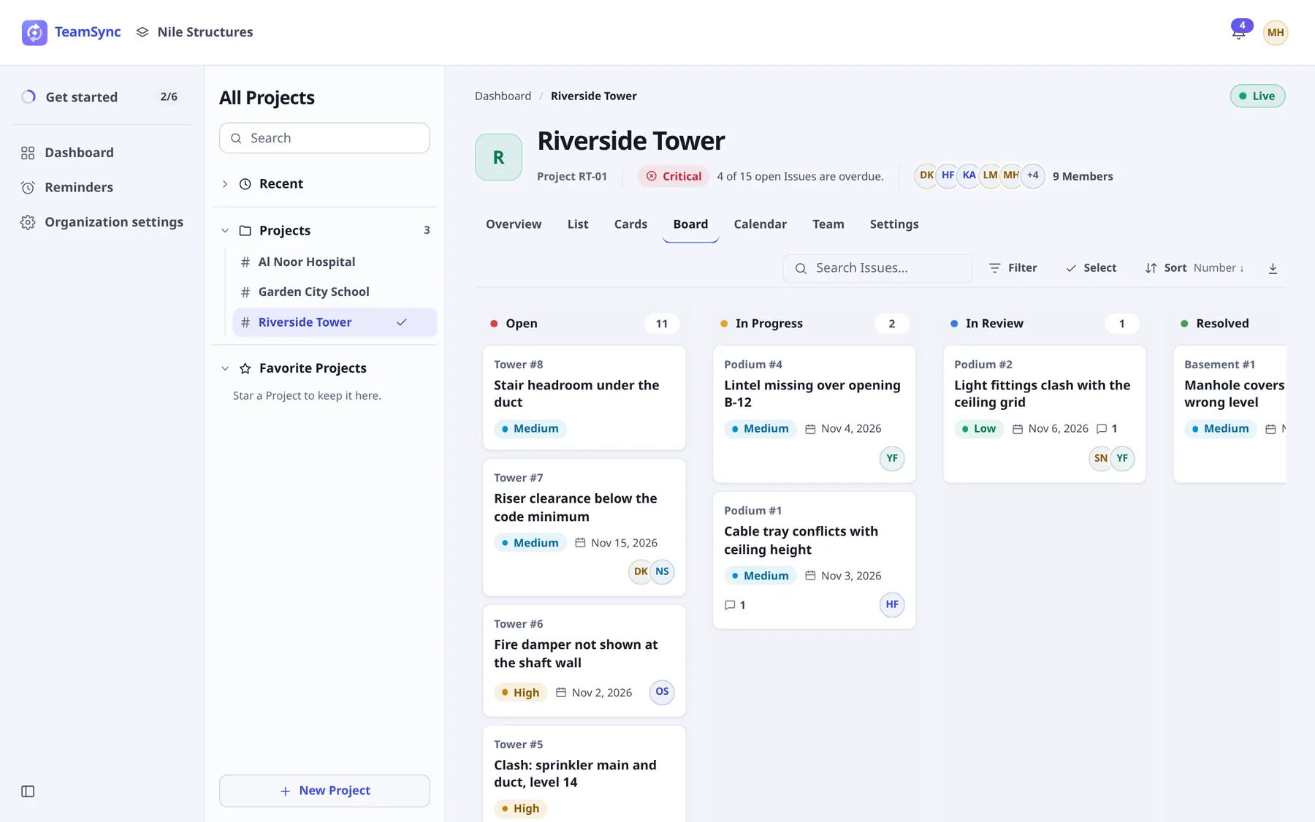
Task: Open Tower #8 stair headroom card
Action: click(x=584, y=397)
